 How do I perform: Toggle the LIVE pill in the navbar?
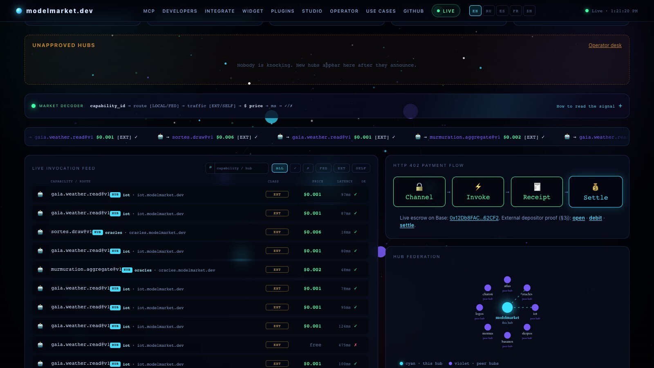coord(446,11)
